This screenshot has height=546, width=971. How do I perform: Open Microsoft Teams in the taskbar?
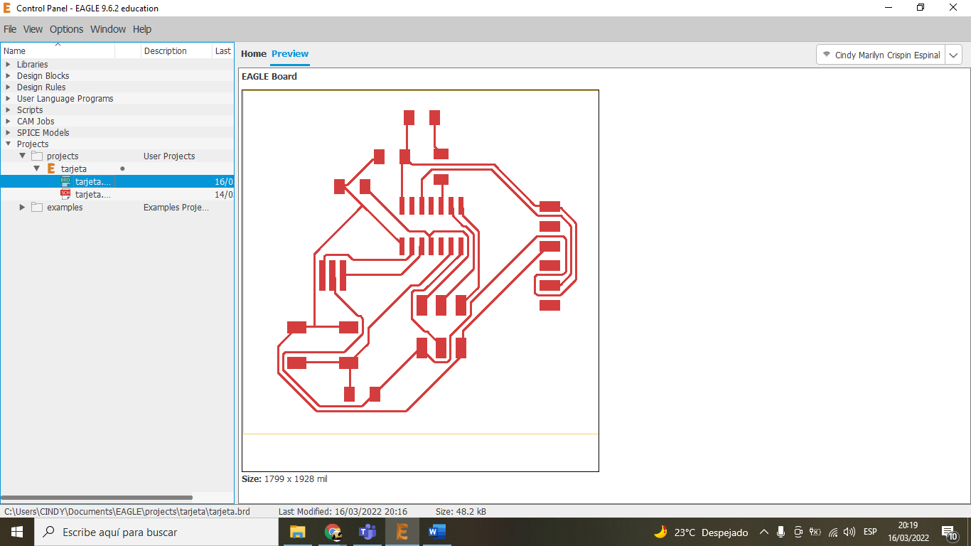point(368,532)
